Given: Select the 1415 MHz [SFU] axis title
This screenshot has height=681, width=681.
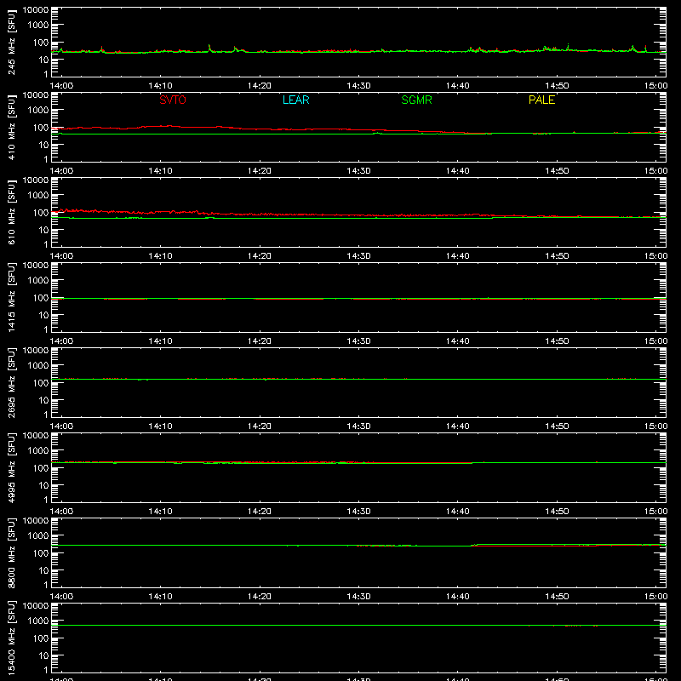Looking at the screenshot, I should [11, 297].
